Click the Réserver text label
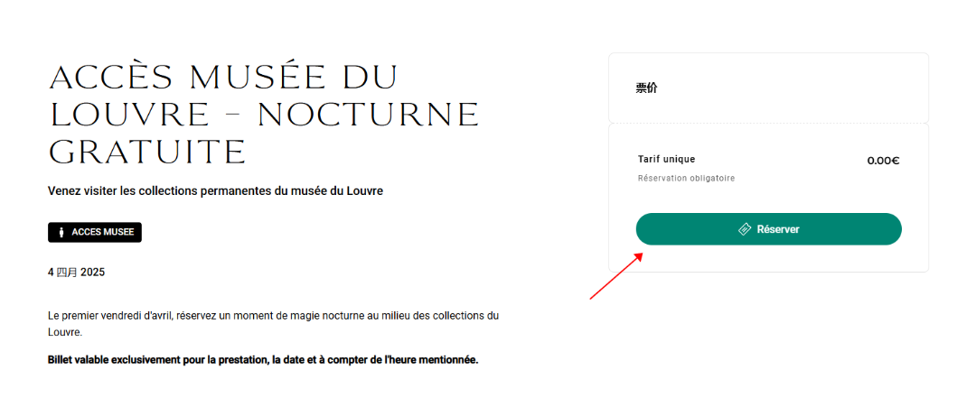Viewport: 976px width, 398px height. pyautogui.click(x=778, y=229)
